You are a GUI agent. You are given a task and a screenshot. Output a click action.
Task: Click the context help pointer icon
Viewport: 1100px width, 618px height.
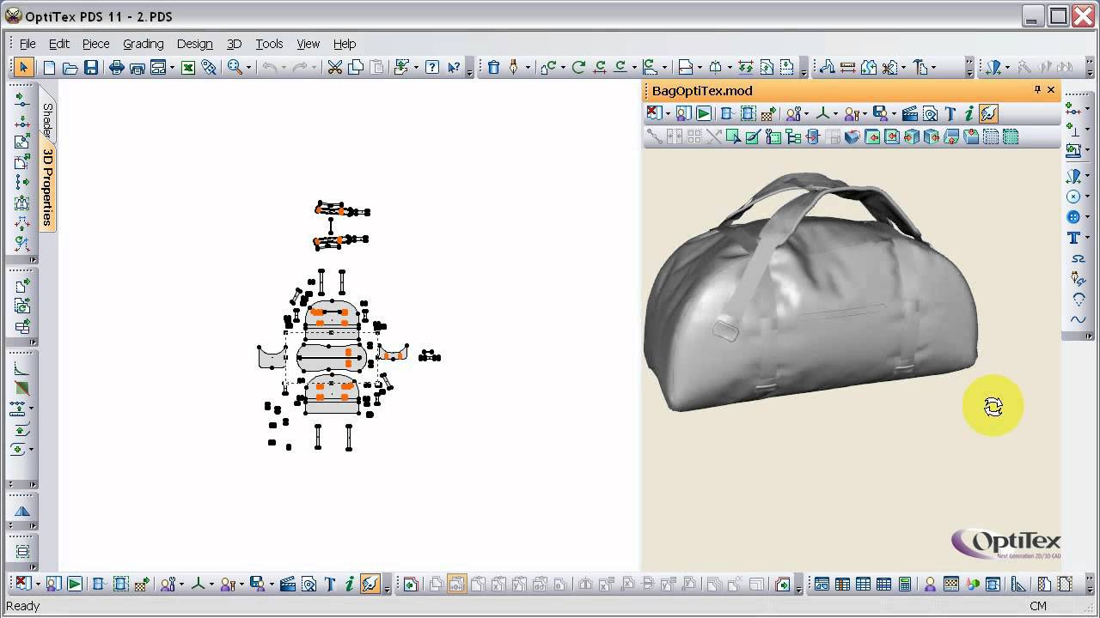coord(453,67)
